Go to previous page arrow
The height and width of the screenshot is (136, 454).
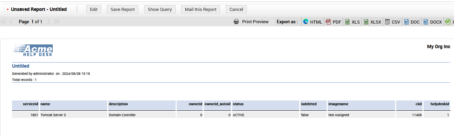tap(11, 22)
